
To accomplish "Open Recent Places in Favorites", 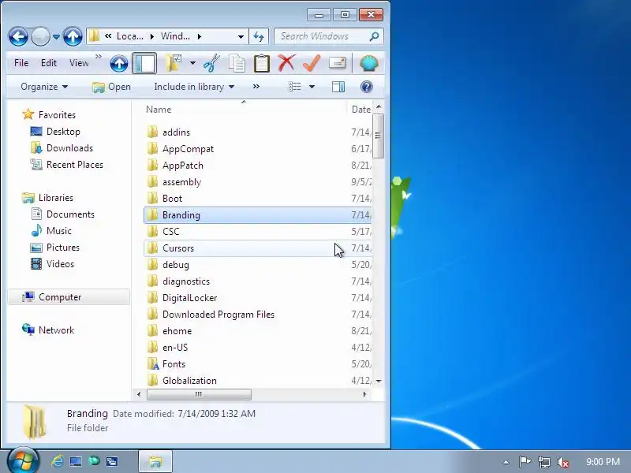I will click(x=75, y=165).
